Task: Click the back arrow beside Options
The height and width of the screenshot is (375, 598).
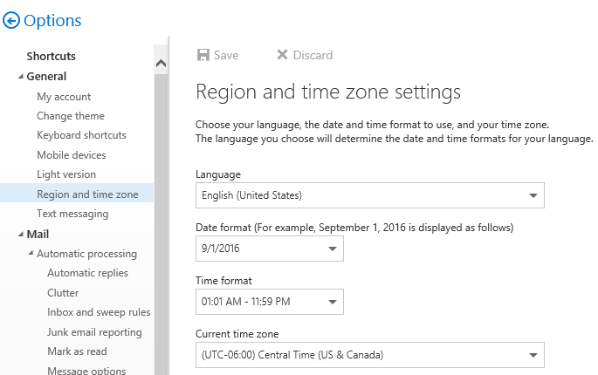Action: tap(12, 21)
